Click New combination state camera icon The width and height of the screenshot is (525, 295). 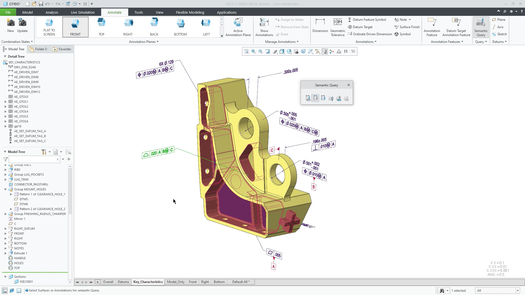coord(11,25)
